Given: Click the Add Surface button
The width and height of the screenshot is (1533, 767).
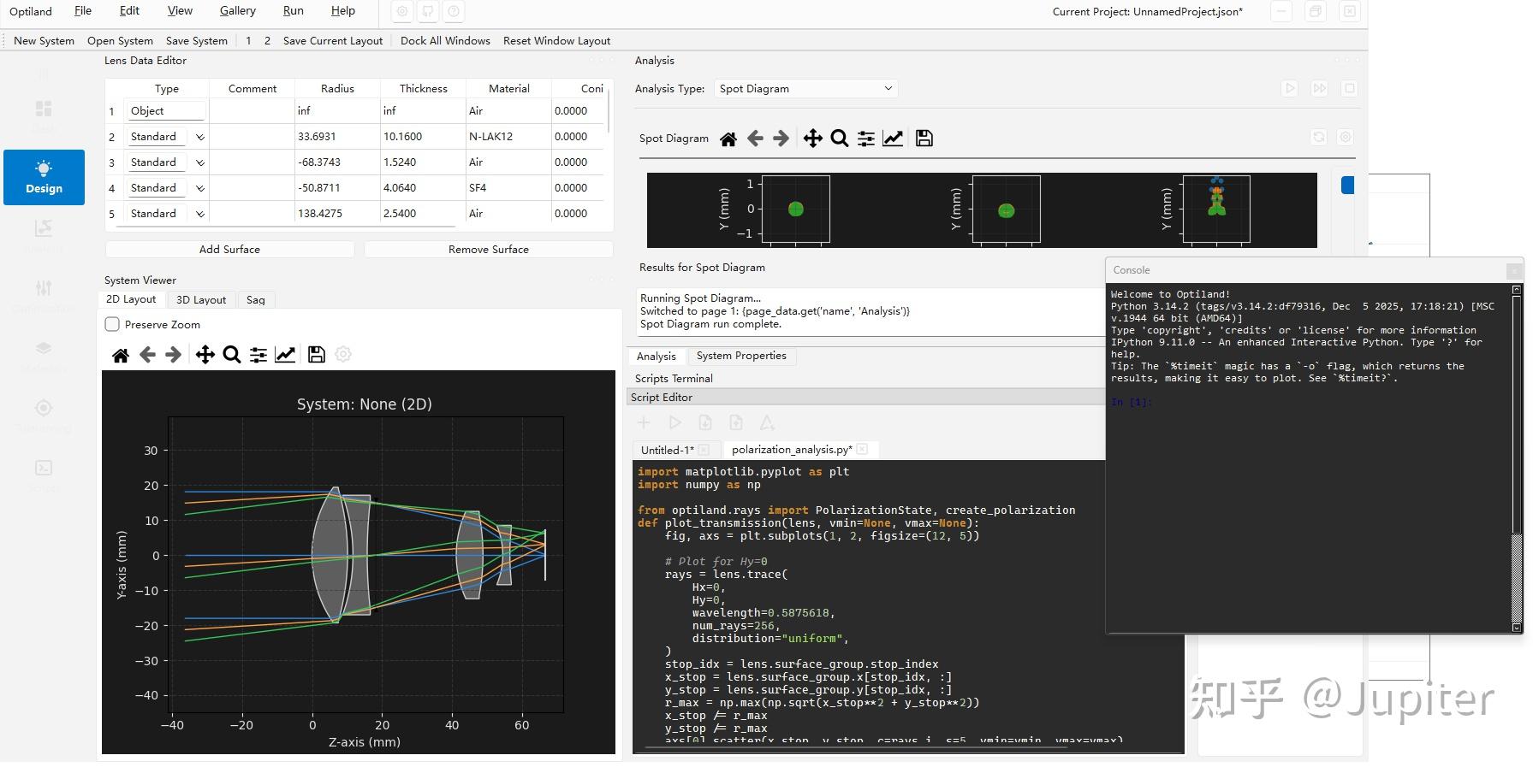Looking at the screenshot, I should (x=229, y=250).
